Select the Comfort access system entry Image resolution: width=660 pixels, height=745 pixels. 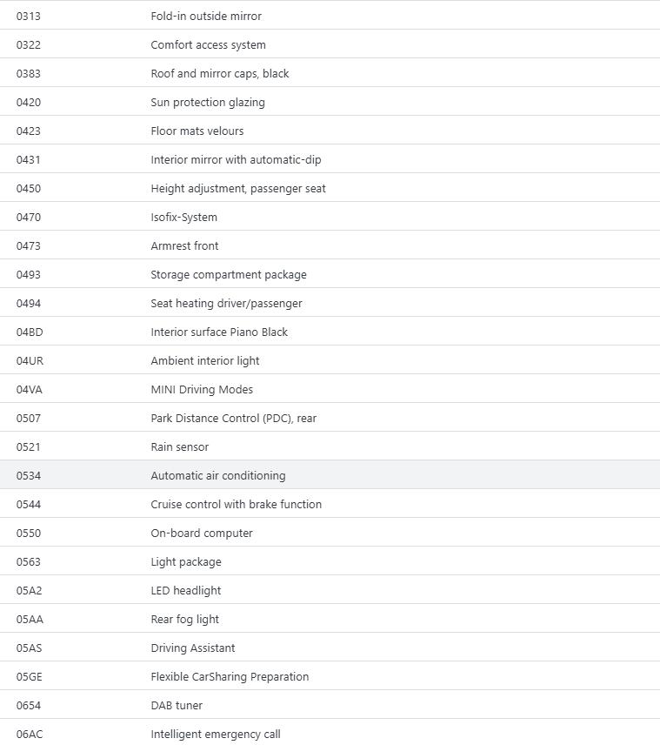(208, 44)
